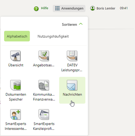Click the Nachrichten label
This screenshot has height=136, width=135.
click(72, 95)
